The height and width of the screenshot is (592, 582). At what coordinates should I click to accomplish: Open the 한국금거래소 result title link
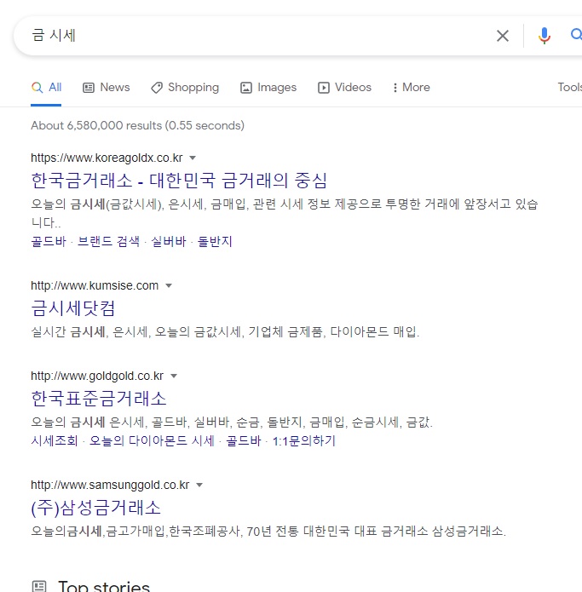tap(179, 181)
